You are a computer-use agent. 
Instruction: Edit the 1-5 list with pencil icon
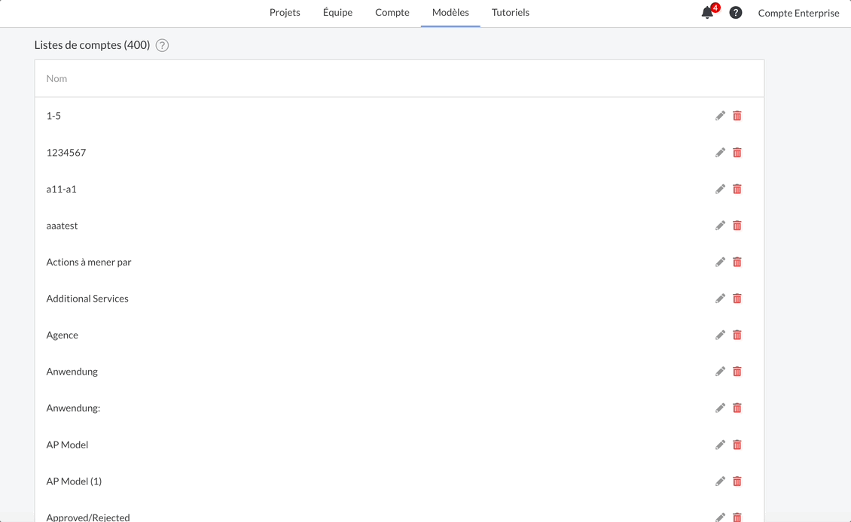pyautogui.click(x=720, y=116)
